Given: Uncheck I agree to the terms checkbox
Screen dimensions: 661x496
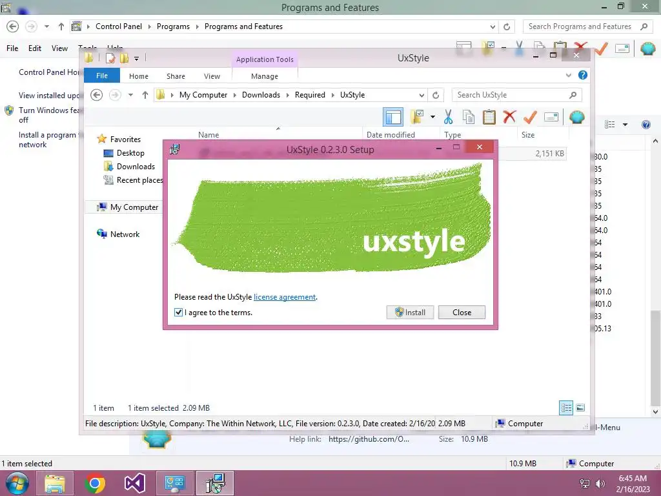Looking at the screenshot, I should pos(178,312).
